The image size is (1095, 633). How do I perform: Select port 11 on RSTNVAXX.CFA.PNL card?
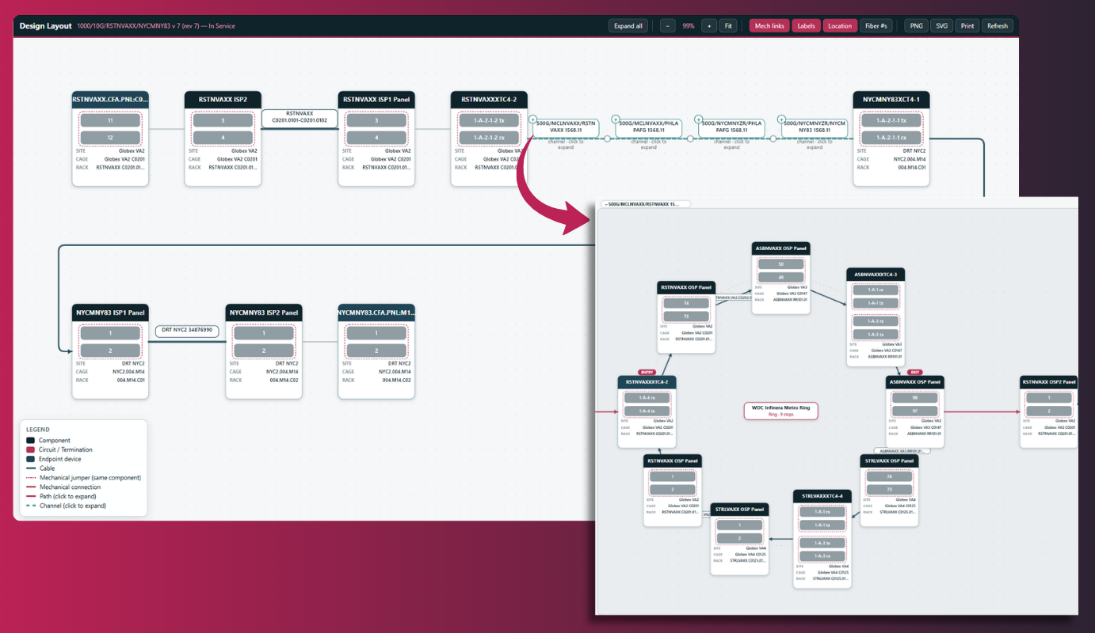(x=110, y=121)
